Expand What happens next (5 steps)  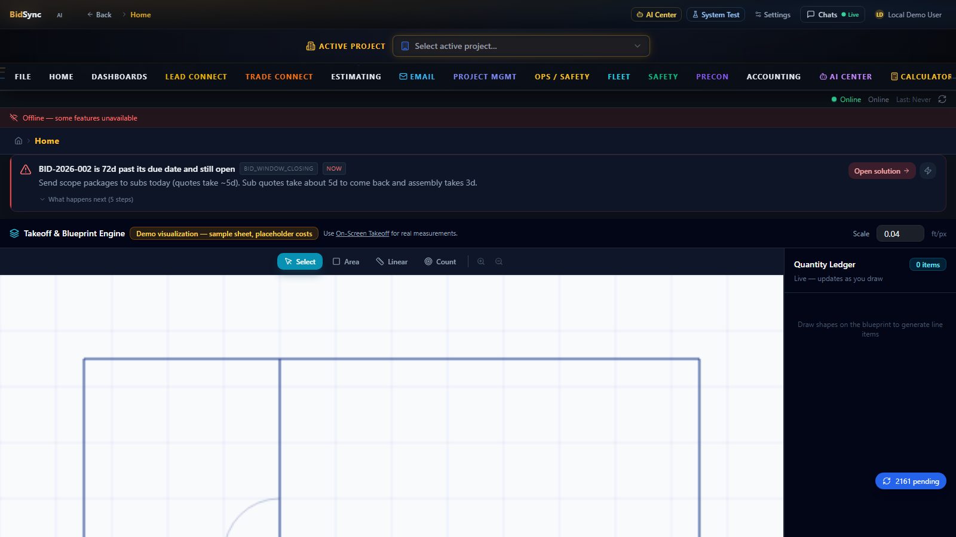point(87,199)
